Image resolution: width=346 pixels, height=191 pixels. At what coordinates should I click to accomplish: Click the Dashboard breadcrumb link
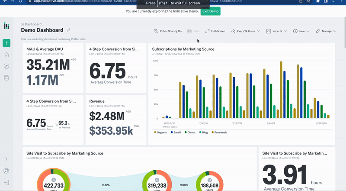click(33, 24)
